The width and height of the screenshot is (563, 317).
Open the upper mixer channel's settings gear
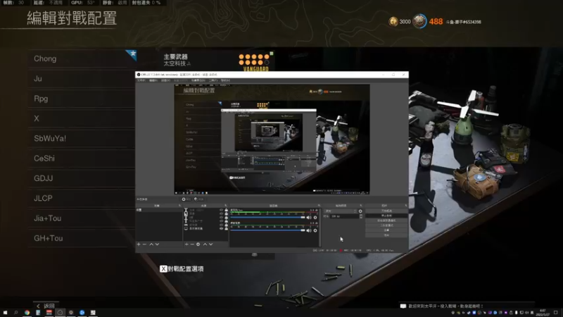click(x=315, y=217)
